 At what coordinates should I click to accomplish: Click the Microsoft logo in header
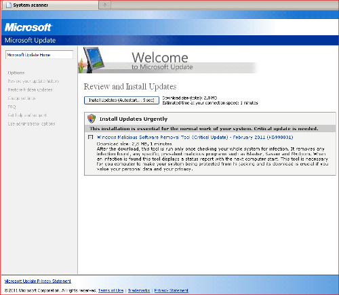28,27
